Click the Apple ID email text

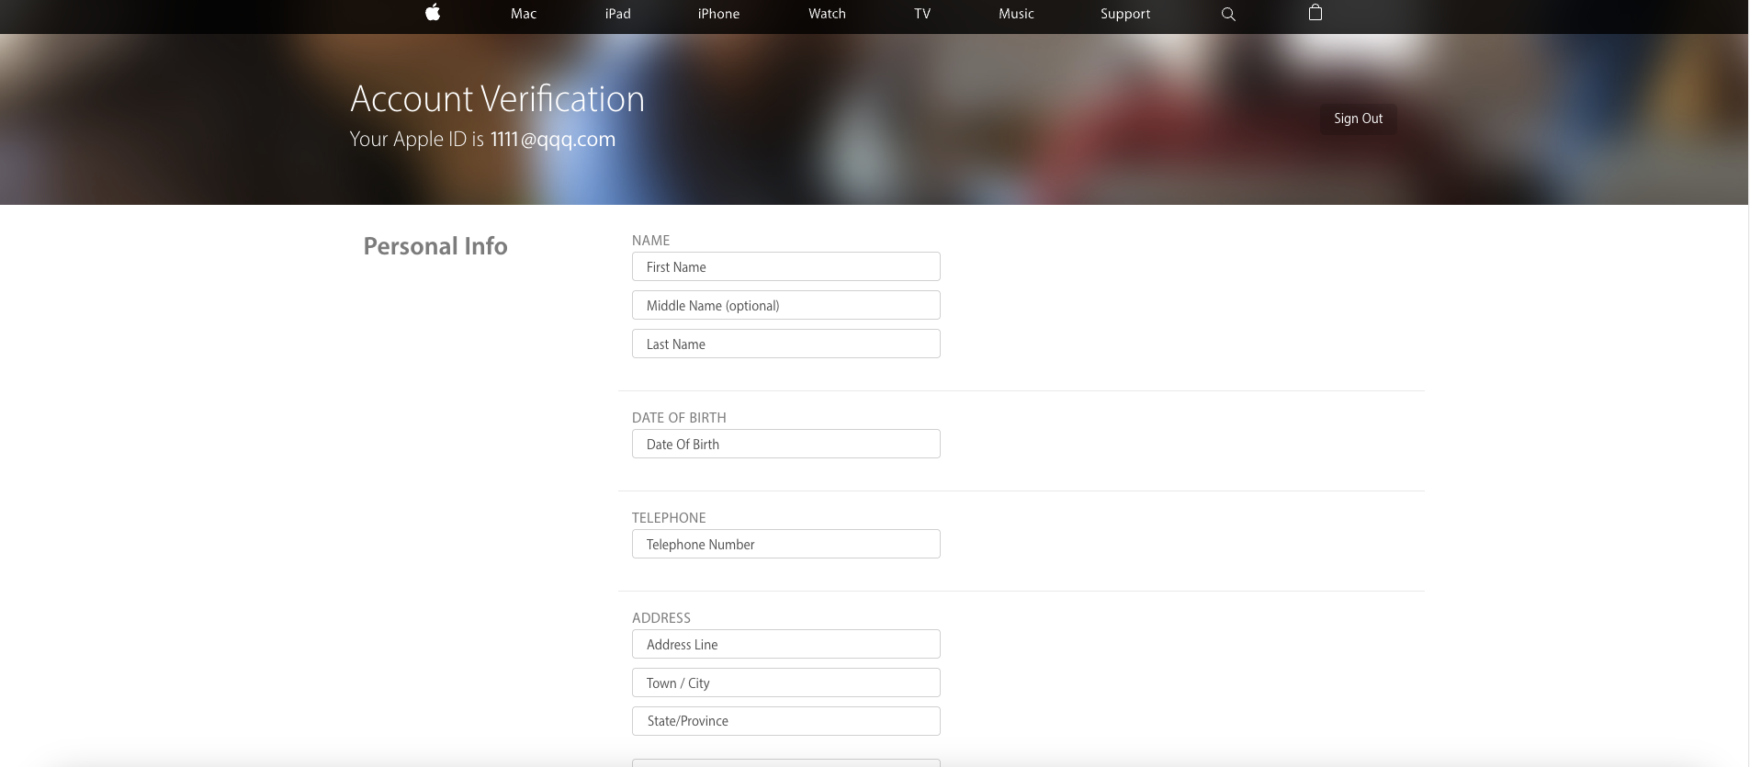pyautogui.click(x=552, y=140)
